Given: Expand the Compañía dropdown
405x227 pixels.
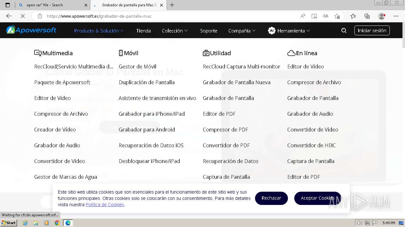Looking at the screenshot, I should [x=242, y=31].
